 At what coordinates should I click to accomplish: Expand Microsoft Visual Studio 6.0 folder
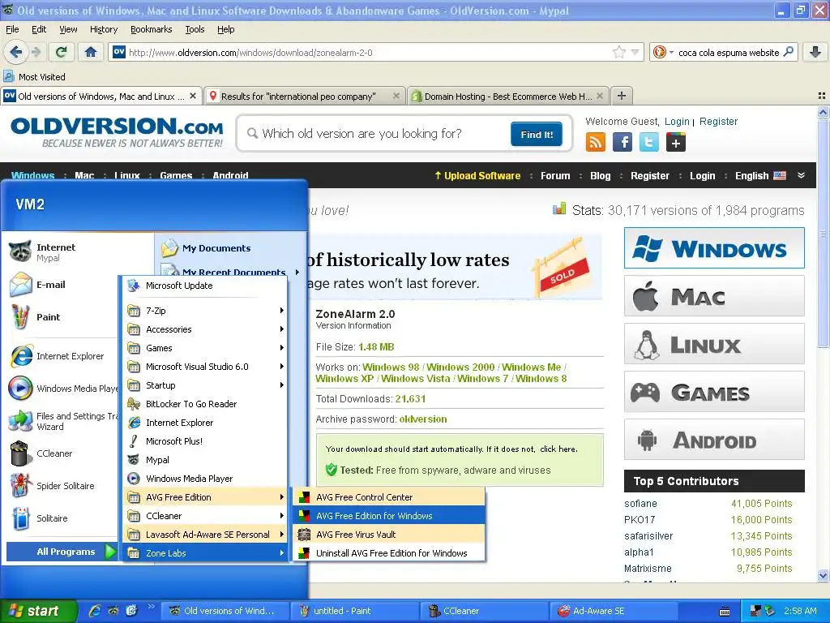[x=205, y=367]
